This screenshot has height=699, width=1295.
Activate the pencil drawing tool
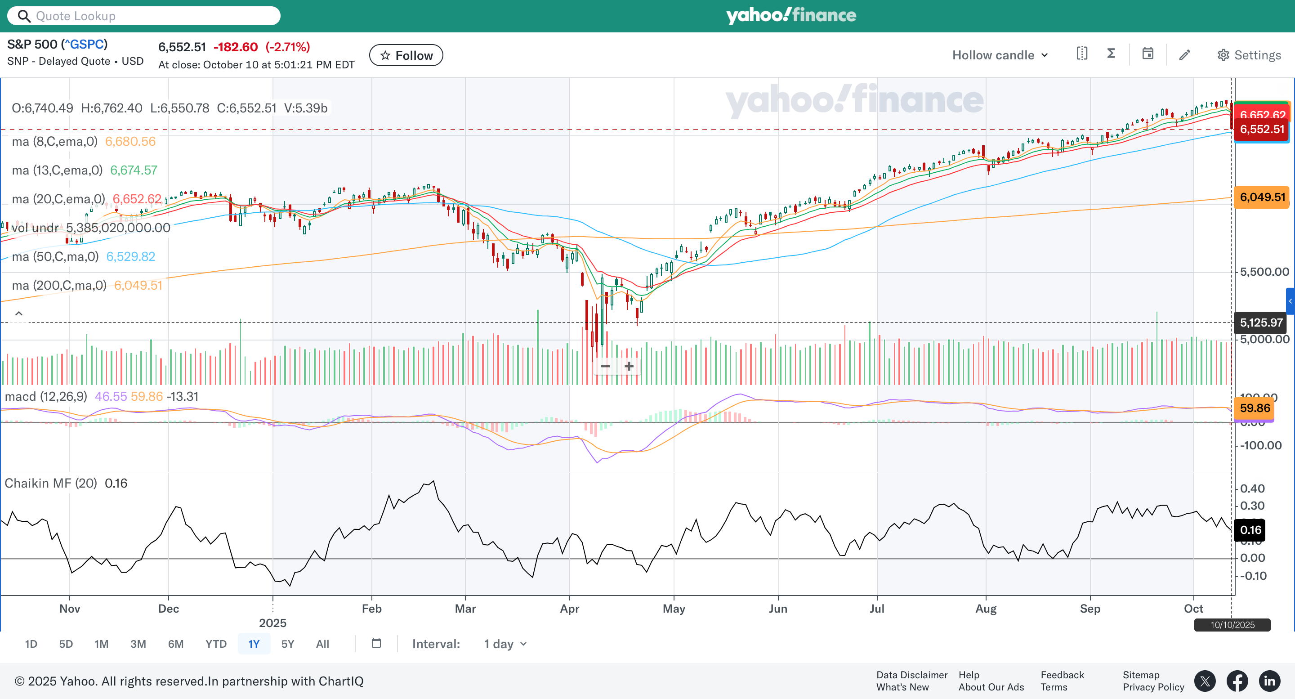[x=1184, y=55]
